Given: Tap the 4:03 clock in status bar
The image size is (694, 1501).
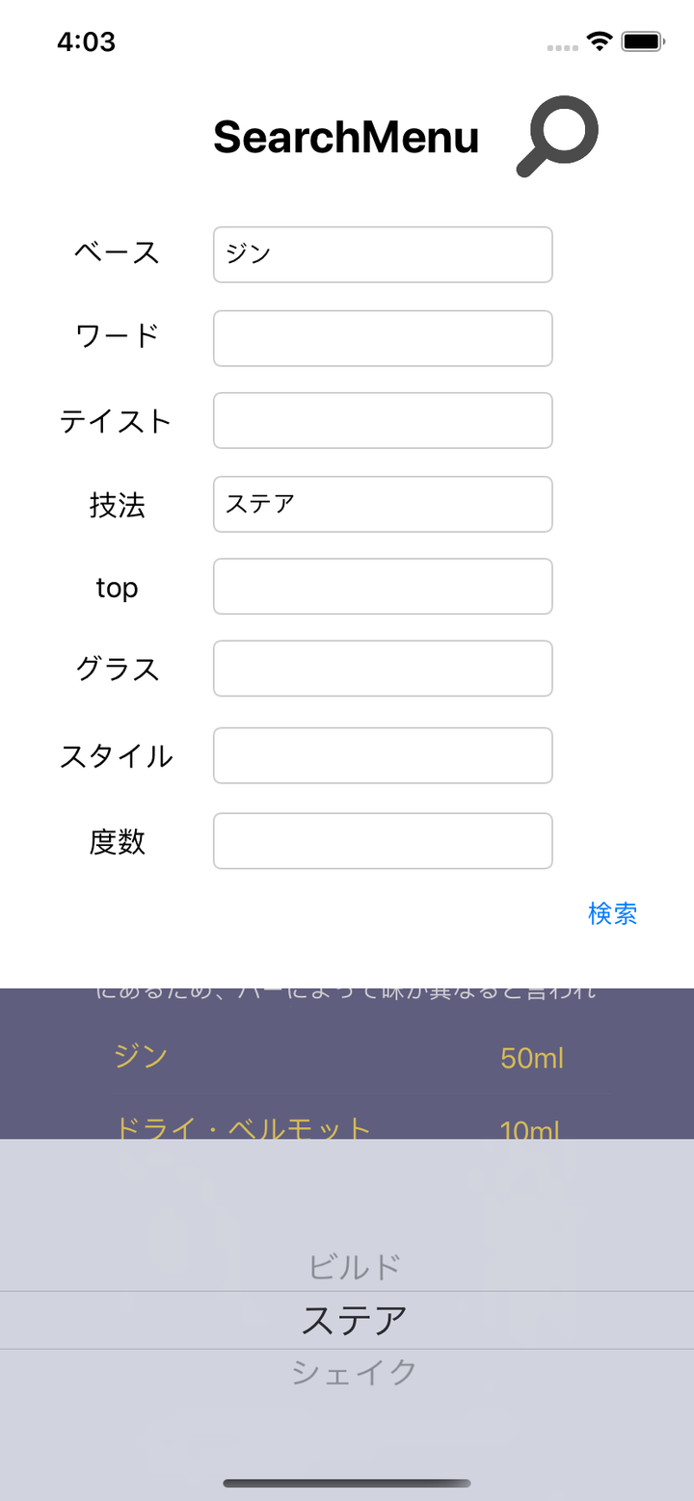Looking at the screenshot, I should coord(86,41).
